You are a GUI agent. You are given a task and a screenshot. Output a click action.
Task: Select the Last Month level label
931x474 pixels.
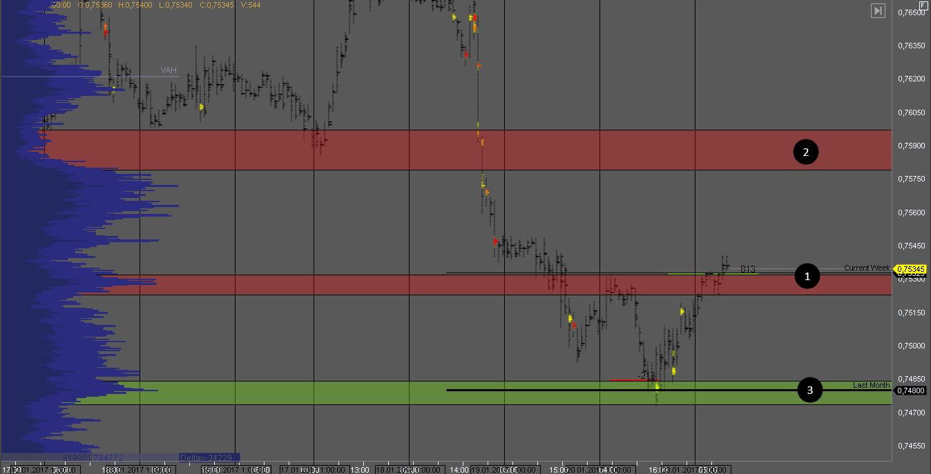pos(871,385)
